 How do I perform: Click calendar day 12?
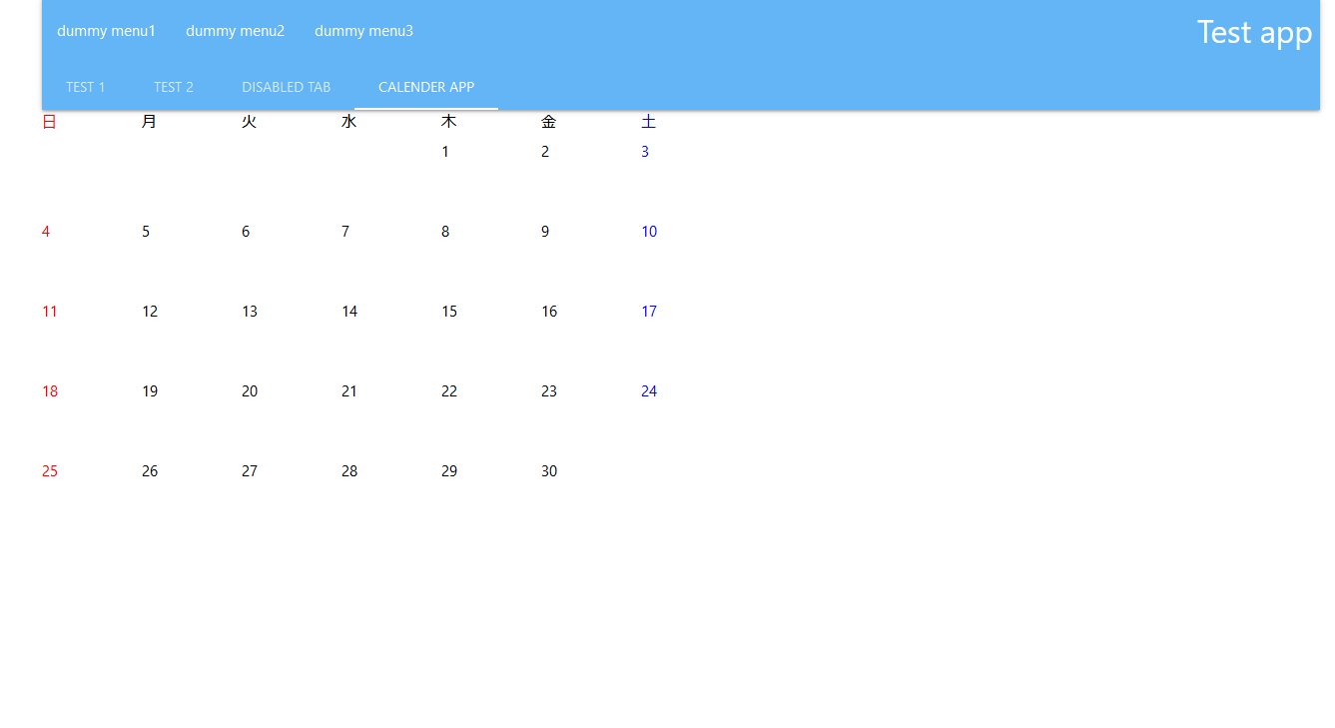click(150, 312)
